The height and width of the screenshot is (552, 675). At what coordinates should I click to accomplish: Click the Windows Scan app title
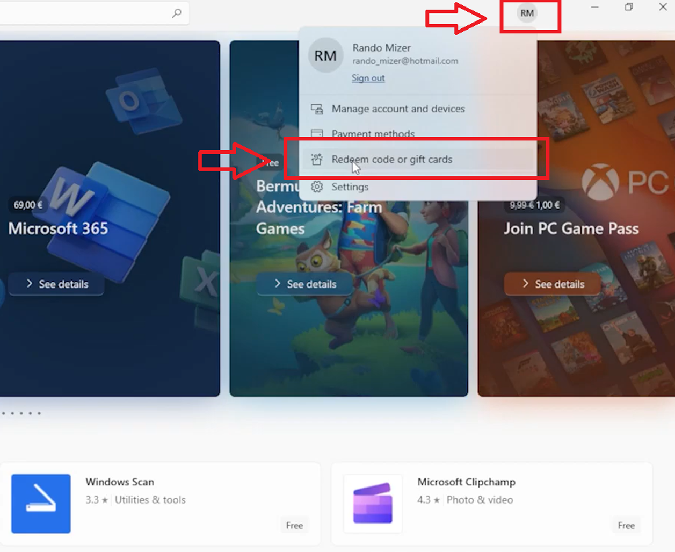(x=120, y=482)
